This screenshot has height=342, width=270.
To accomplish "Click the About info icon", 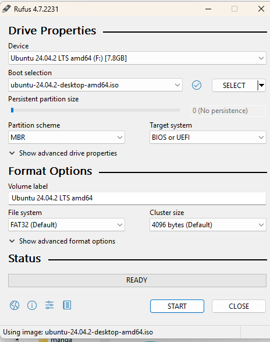I will [32, 305].
